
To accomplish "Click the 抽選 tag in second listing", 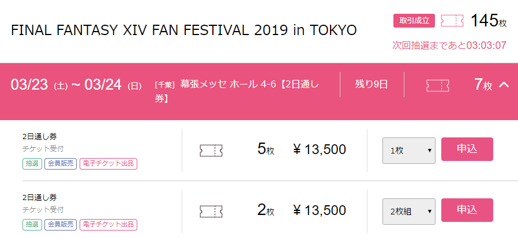I will point(32,224).
